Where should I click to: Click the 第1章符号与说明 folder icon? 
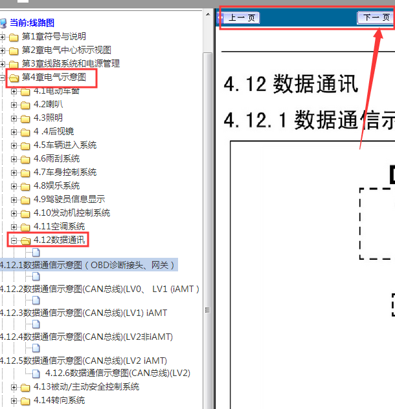14,37
